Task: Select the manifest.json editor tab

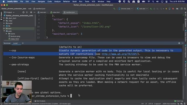Action: point(70,12)
